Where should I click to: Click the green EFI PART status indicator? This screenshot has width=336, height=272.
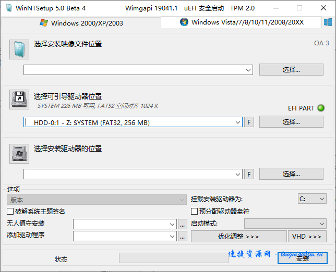[321, 108]
